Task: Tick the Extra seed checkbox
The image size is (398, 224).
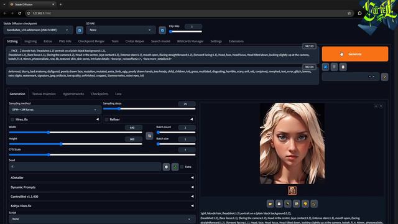Action: pos(182,167)
